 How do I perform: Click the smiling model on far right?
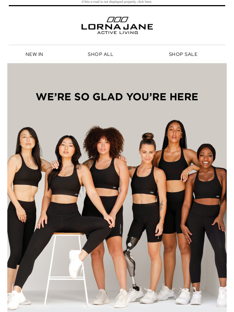click(206, 219)
